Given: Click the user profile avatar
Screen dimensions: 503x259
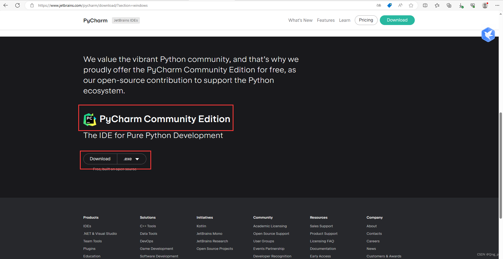Looking at the screenshot, I should (x=485, y=5).
